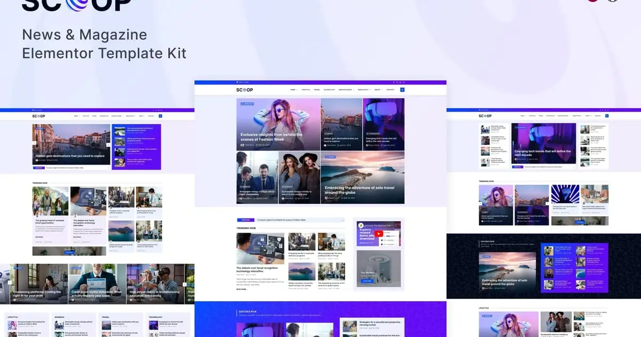Open corporate wellness thumbnail in center Trending Now
Screen dimensions: 641x337
(301, 242)
